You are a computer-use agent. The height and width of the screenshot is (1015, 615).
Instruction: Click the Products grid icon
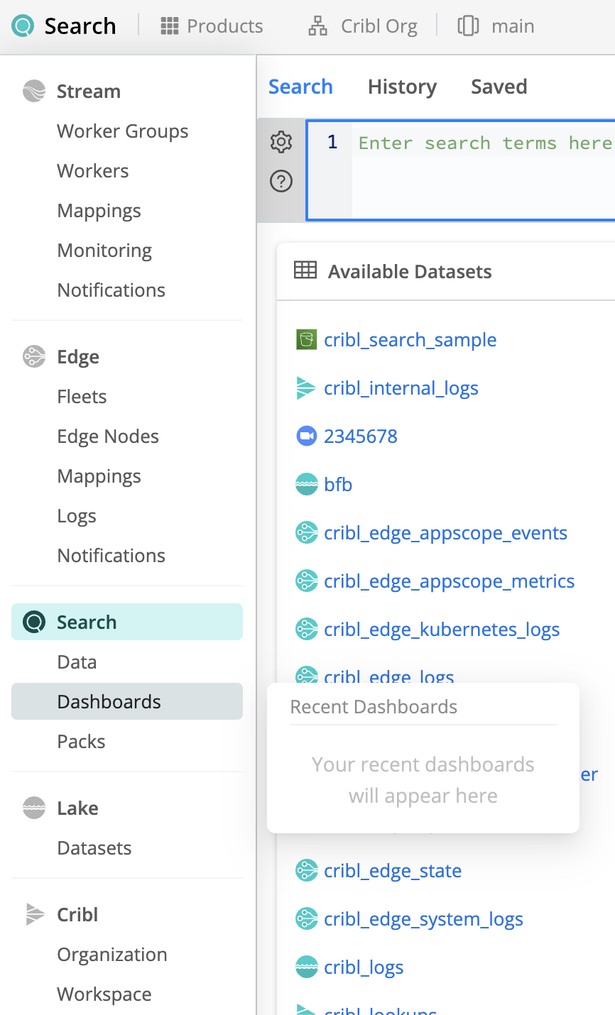[170, 26]
